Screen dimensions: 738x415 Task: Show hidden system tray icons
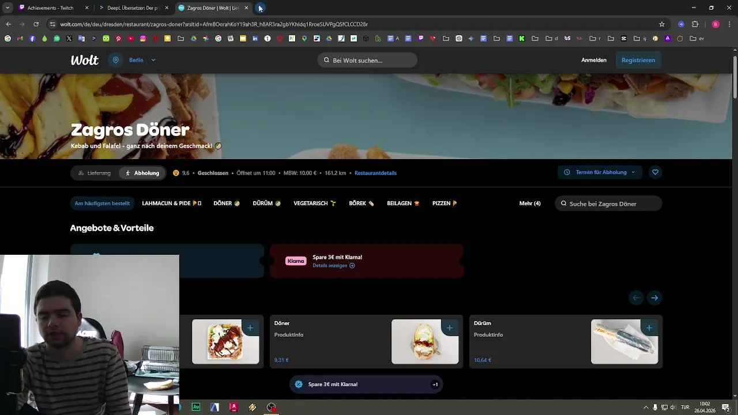646,408
